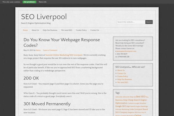Image resolution: width=174 pixels, height=116 pixels.
Task: Follow the Summit Online Marketing/SEO Liverpool link
Action: (x=64, y=55)
